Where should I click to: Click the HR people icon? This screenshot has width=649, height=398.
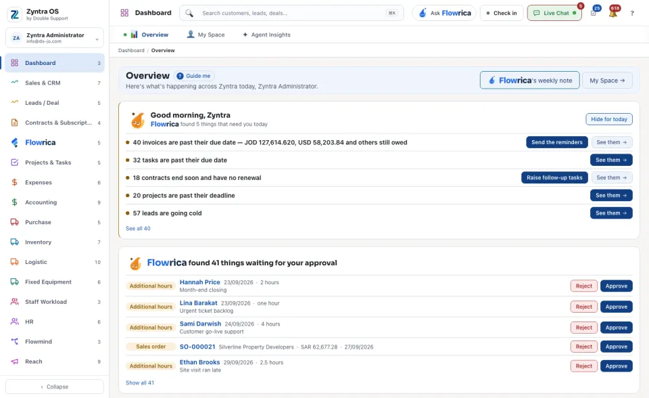(x=14, y=322)
